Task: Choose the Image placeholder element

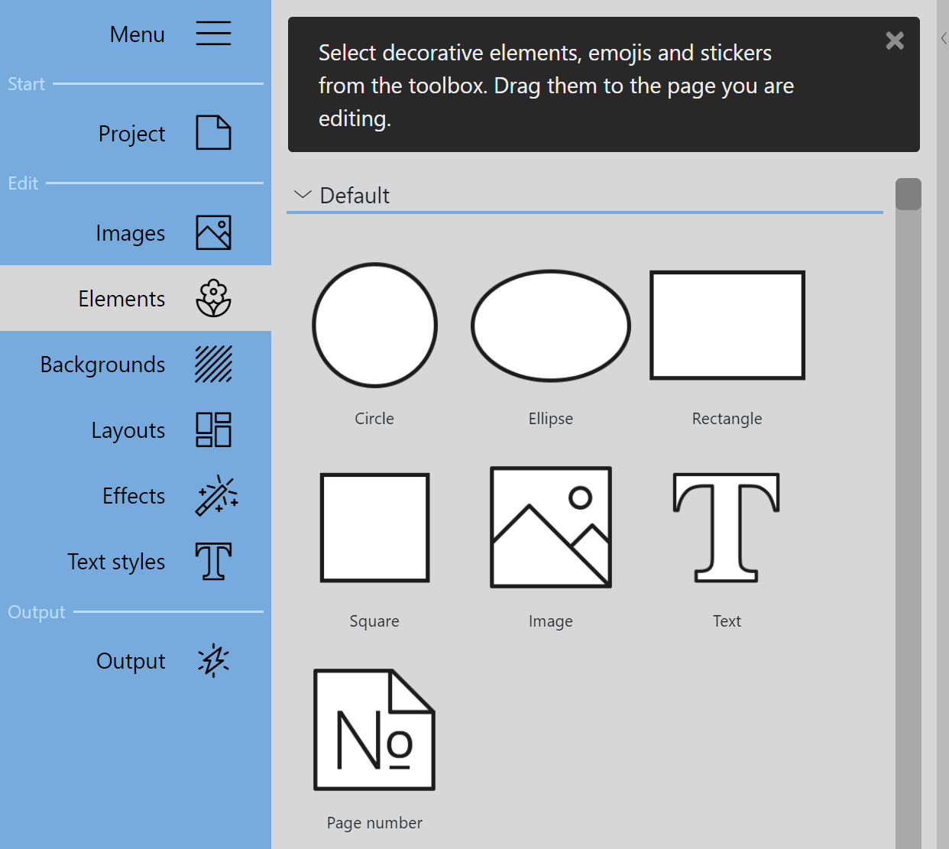Action: click(x=550, y=527)
